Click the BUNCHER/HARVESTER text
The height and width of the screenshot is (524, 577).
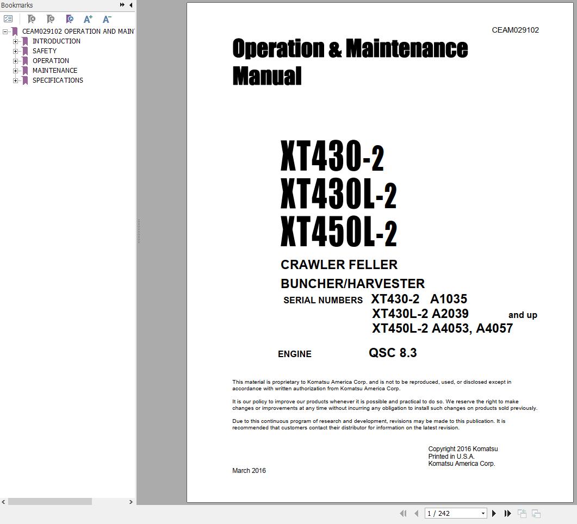point(352,284)
